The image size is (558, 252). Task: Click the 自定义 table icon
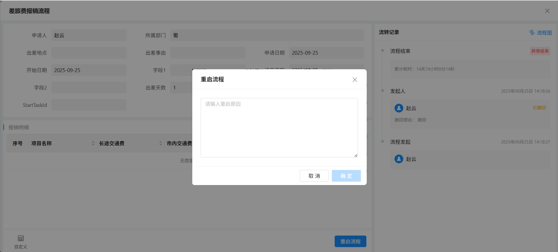point(21,238)
